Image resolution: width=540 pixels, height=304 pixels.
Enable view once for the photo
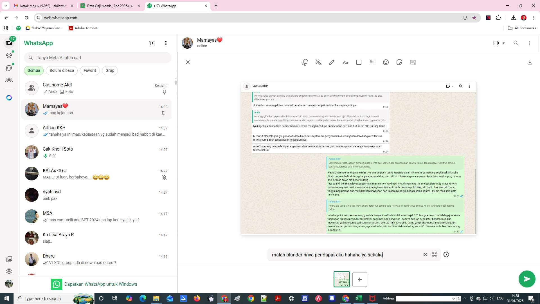click(x=446, y=254)
